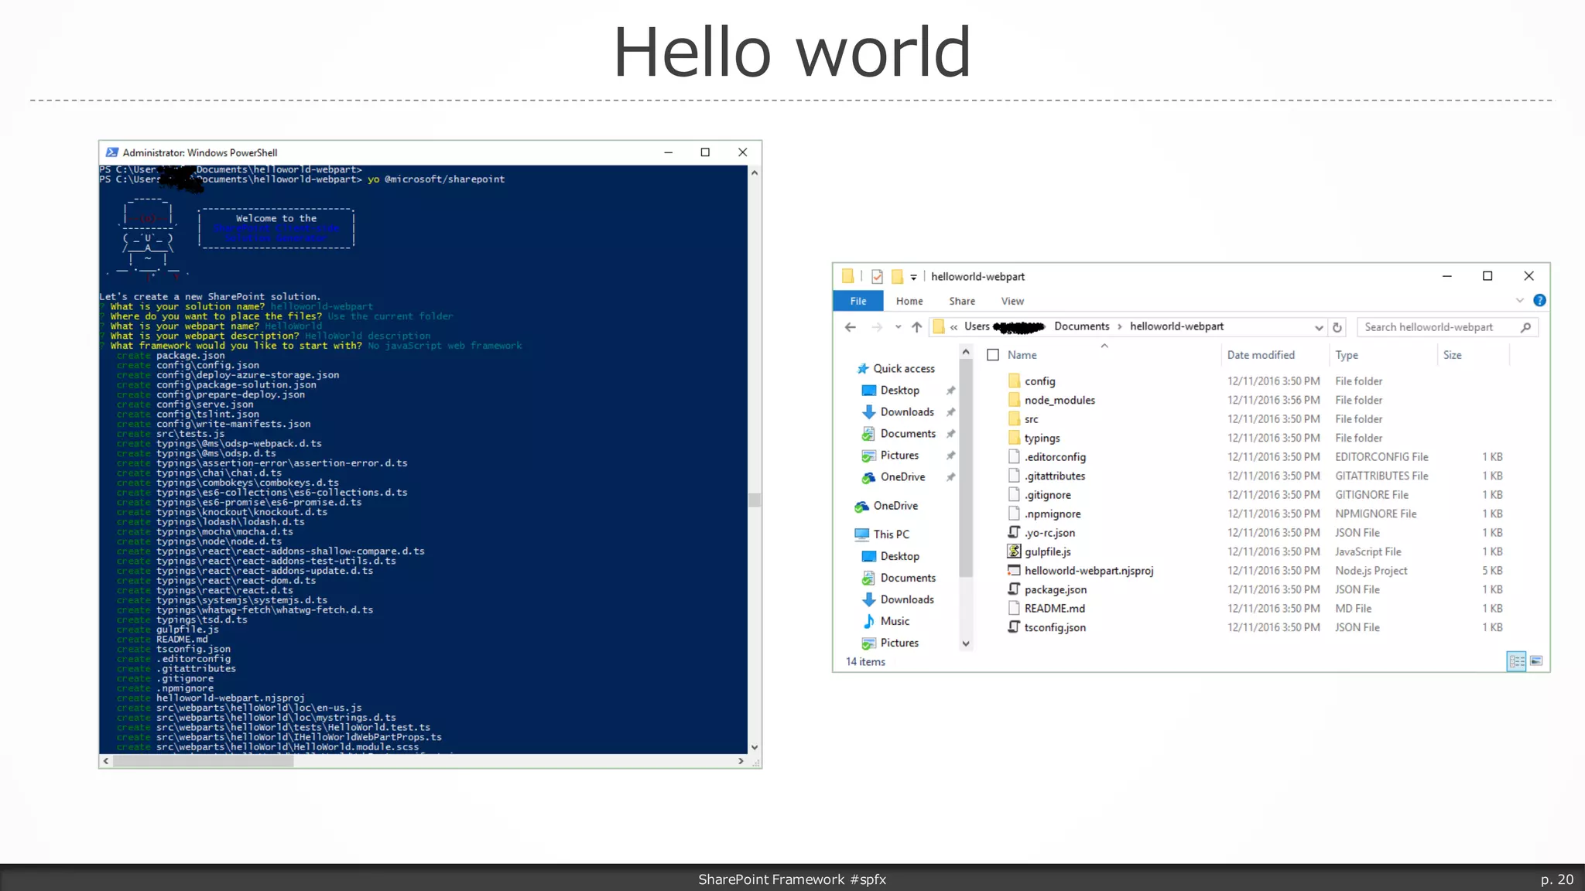1585x891 pixels.
Task: Click PowerShell horizontal scroll-right arrow
Action: (741, 761)
